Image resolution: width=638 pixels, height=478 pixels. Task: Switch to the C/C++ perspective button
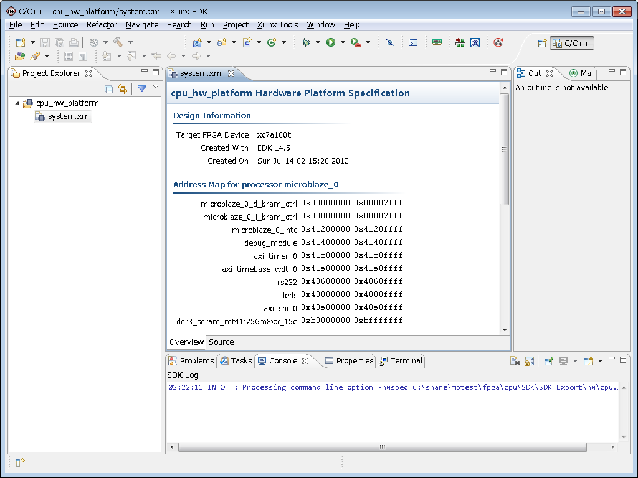572,43
